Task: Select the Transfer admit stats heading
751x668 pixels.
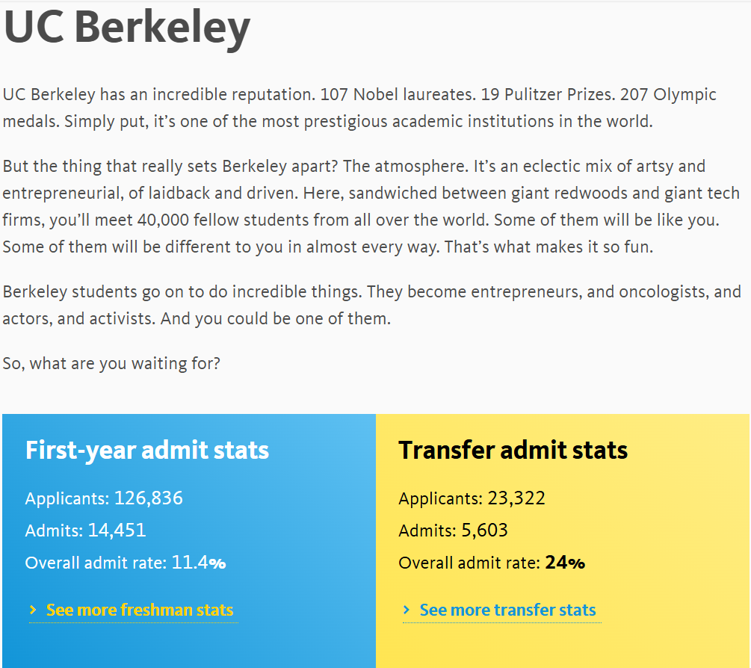Action: click(x=513, y=450)
